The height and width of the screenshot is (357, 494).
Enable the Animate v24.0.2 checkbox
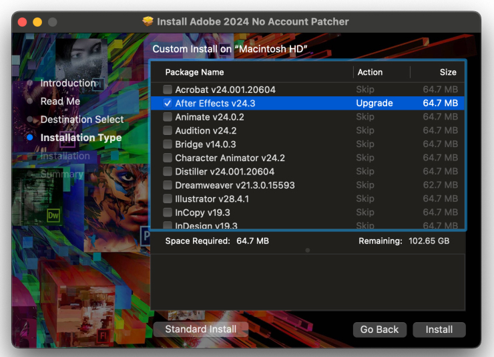coord(168,117)
